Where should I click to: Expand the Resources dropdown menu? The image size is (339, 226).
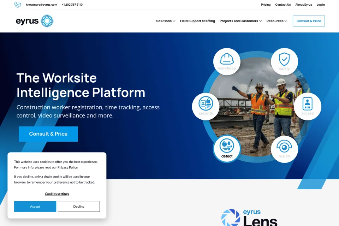pos(277,21)
